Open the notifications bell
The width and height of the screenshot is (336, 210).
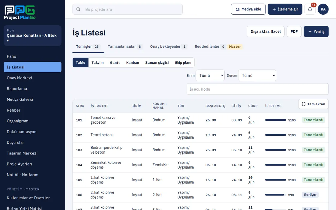point(310,9)
